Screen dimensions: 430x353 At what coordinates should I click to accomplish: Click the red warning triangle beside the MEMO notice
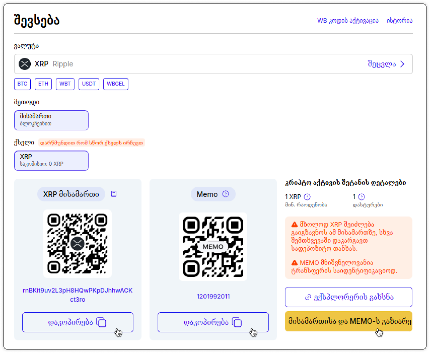(x=295, y=262)
